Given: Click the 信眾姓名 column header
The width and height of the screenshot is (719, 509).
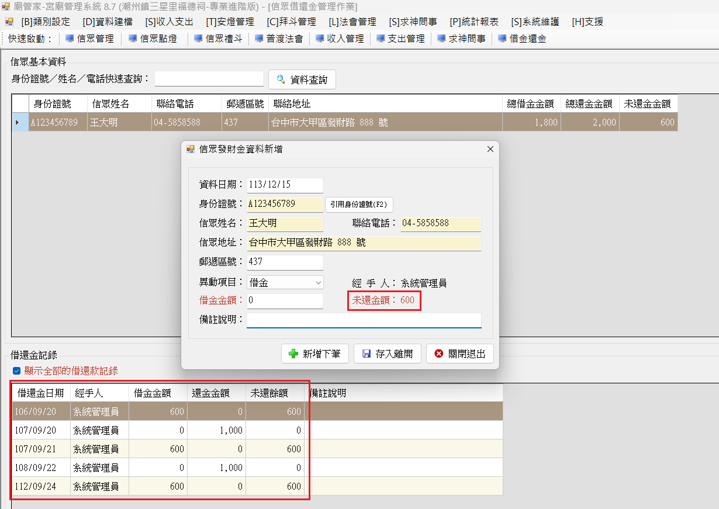Looking at the screenshot, I should pyautogui.click(x=120, y=104).
